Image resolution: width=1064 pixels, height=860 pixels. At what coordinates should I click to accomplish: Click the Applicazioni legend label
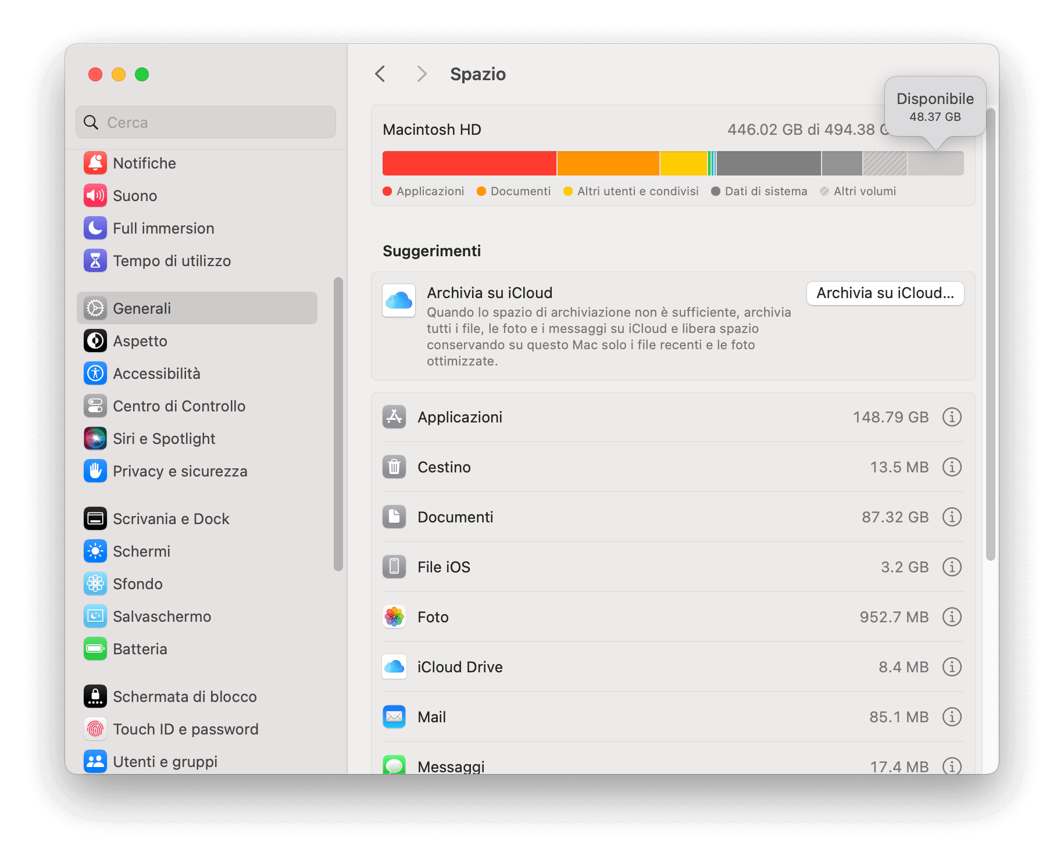coord(430,191)
